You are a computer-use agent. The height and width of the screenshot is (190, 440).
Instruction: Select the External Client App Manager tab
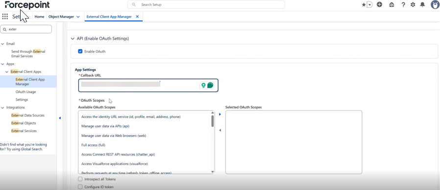point(109,17)
